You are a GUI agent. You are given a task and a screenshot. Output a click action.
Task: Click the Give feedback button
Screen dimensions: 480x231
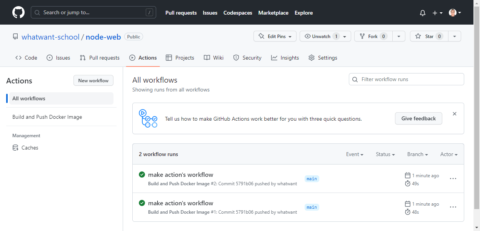click(418, 118)
